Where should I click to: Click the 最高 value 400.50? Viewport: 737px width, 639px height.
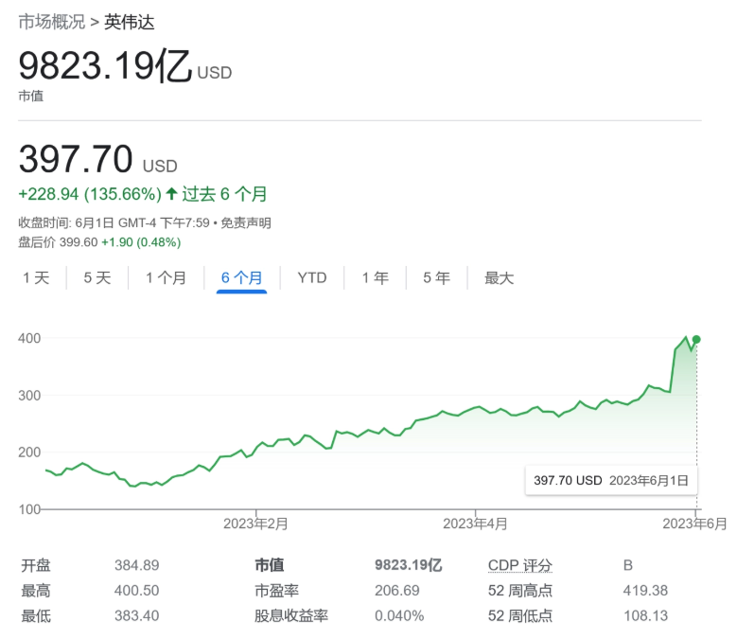[137, 591]
